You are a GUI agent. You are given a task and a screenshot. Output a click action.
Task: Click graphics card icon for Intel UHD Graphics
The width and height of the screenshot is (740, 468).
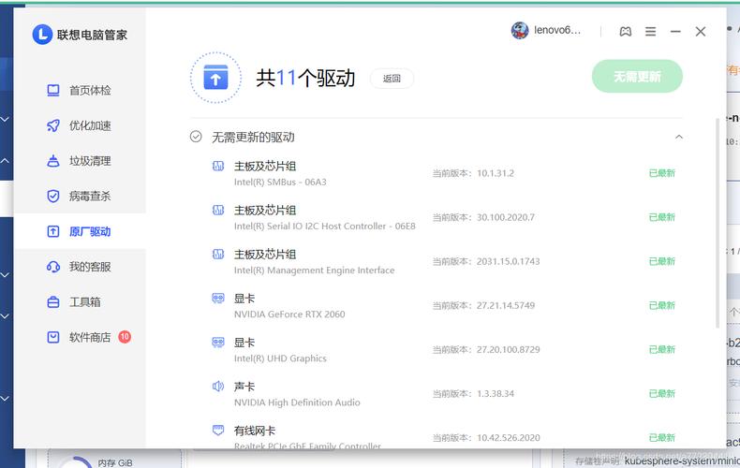(218, 342)
